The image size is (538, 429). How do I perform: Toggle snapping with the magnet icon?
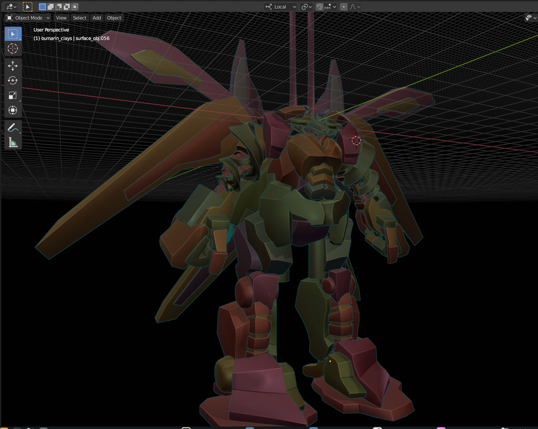[320, 7]
